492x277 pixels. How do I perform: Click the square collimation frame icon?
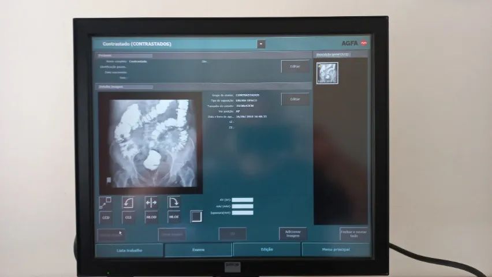tap(196, 216)
